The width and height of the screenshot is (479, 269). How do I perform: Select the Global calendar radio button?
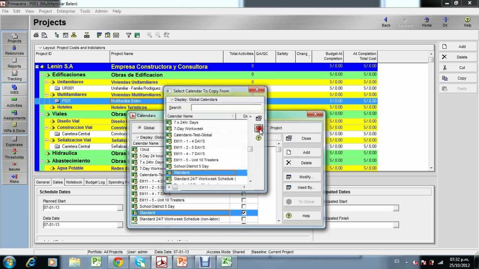140,128
